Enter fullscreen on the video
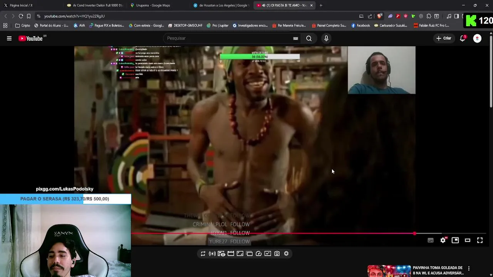Screen dimensions: 493x277 [x=480, y=240]
